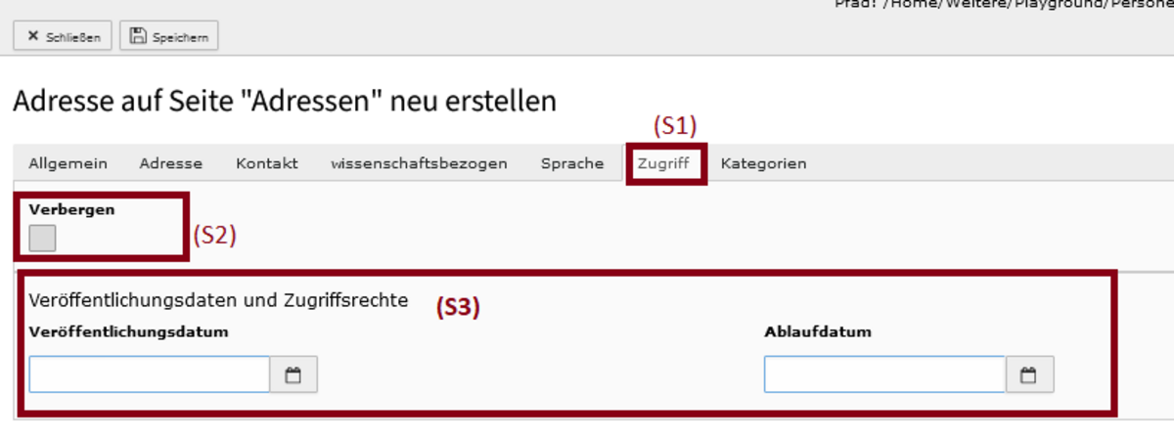This screenshot has width=1174, height=439.
Task: Open the Adresse tab
Action: (171, 163)
